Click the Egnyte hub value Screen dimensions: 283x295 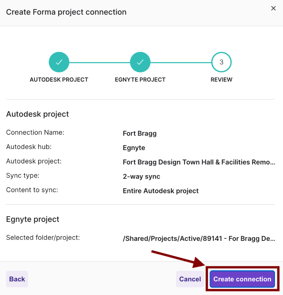[134, 148]
